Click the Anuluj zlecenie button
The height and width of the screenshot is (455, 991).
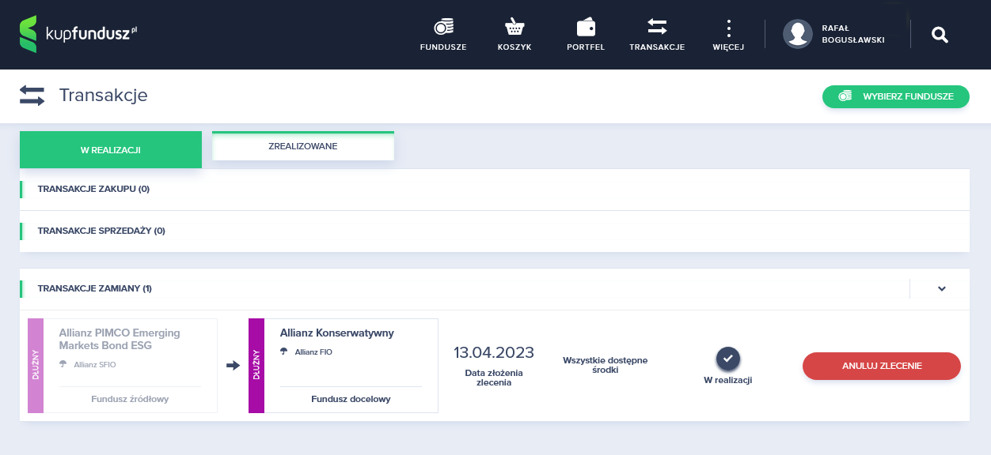tap(882, 366)
